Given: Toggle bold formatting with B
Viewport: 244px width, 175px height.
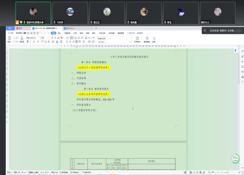Looking at the screenshot, I should (x=28, y=42).
